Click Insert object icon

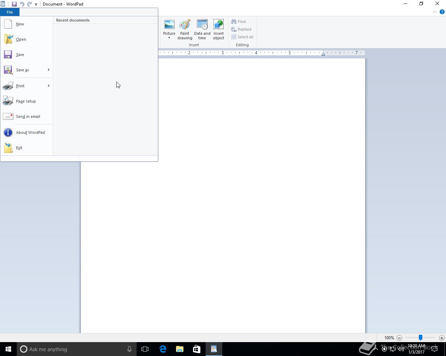218,25
